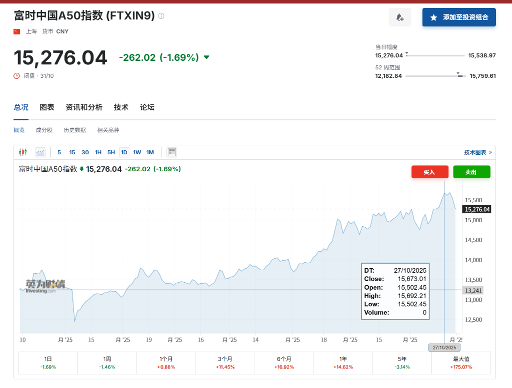Choose the 5H chart interval
The height and width of the screenshot is (388, 512).
[x=111, y=152]
